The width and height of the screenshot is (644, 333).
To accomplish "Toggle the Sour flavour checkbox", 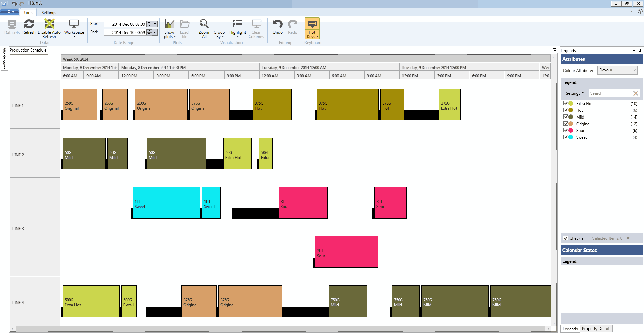I will click(x=566, y=130).
